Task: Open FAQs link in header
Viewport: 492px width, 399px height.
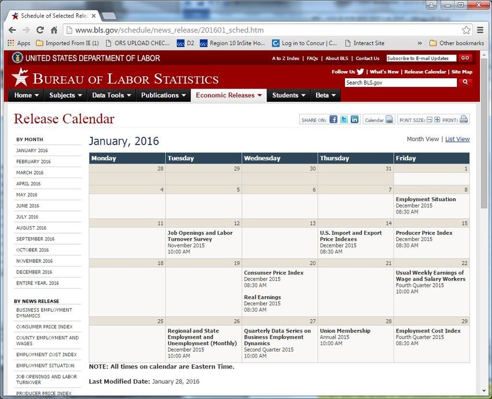Action: click(312, 58)
